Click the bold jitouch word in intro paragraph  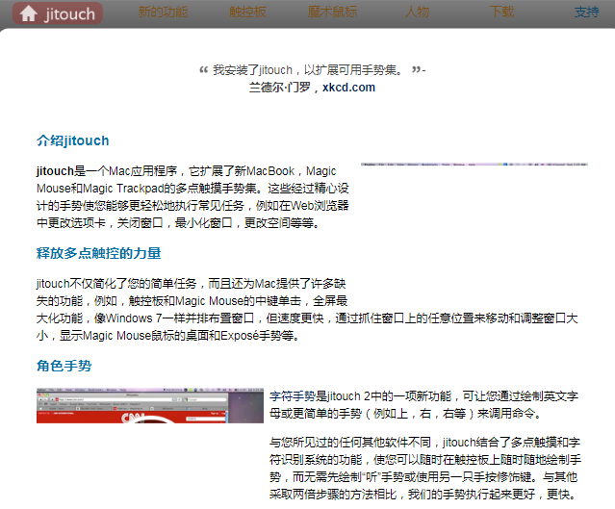(55, 171)
